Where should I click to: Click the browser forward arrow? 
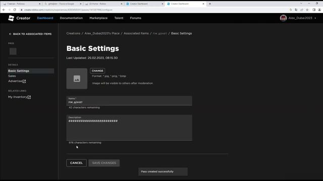(x=9, y=10)
